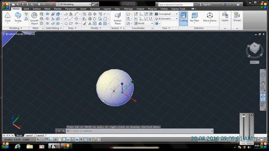Click the steering wheel in navigation bar
The width and height of the screenshot is (269, 151).
[x=263, y=75]
